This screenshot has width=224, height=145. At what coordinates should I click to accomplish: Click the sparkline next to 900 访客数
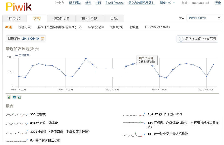17,115
